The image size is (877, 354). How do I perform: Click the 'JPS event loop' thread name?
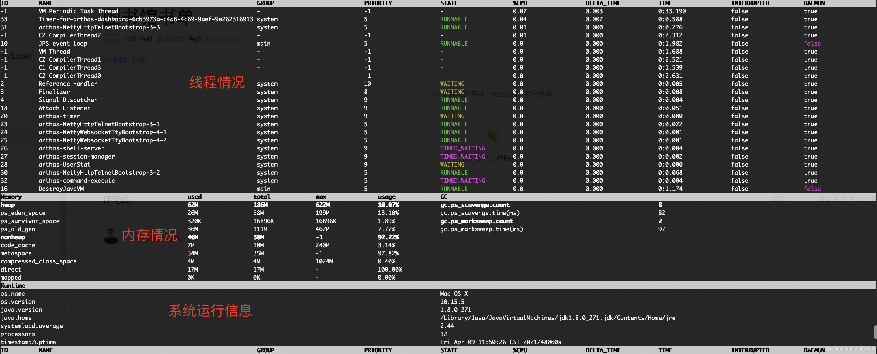[63, 44]
